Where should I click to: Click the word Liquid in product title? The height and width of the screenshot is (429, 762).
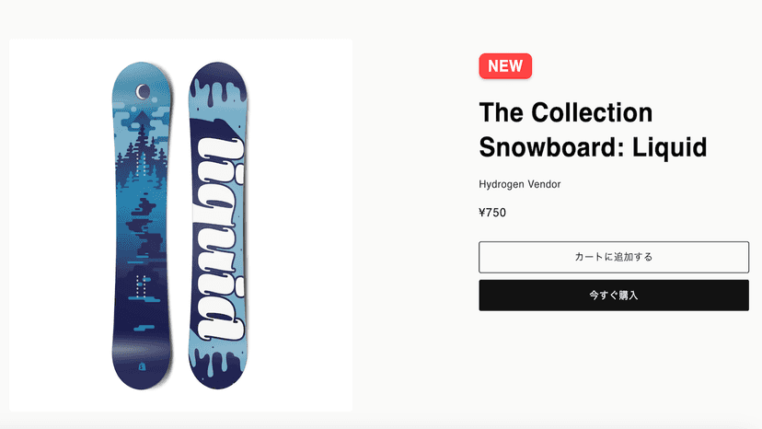tap(669, 147)
